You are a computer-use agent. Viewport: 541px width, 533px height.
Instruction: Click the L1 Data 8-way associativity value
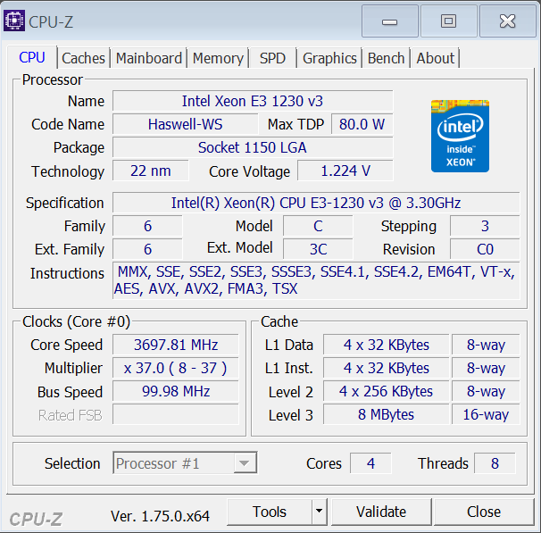(x=486, y=345)
